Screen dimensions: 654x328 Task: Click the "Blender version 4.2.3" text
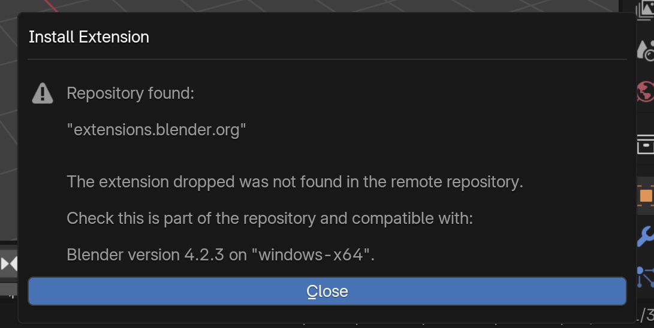(x=145, y=255)
